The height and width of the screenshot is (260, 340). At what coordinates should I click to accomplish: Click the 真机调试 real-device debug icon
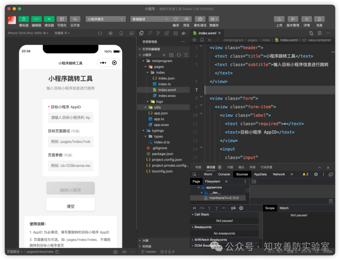200,19
